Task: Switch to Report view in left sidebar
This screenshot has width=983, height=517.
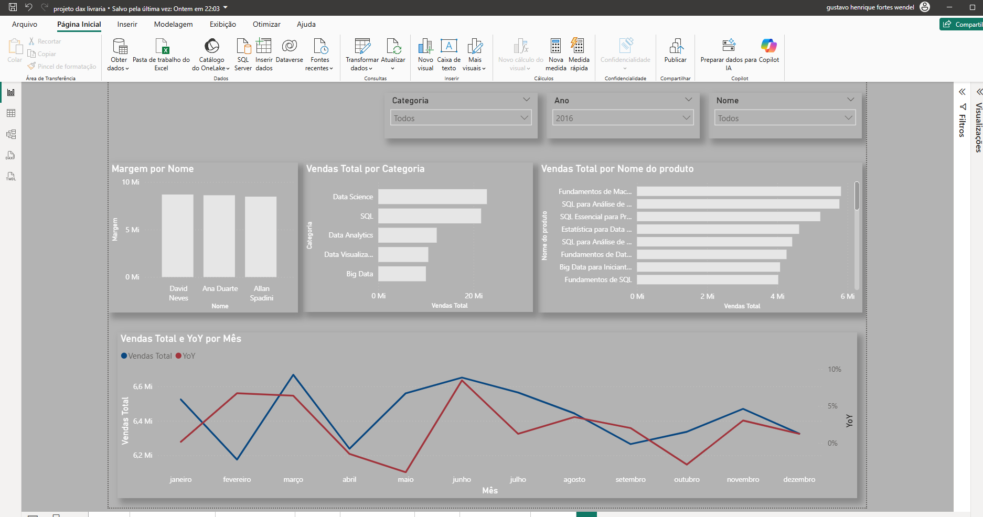Action: click(x=11, y=92)
